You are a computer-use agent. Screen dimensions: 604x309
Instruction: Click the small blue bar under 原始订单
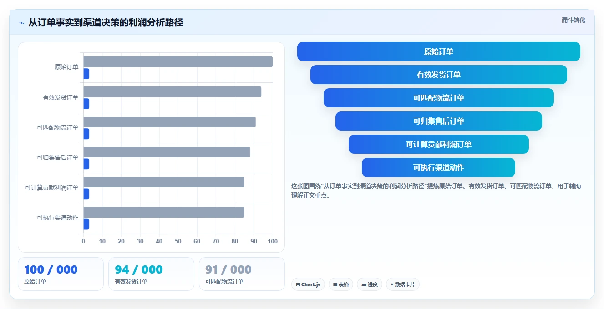click(86, 74)
